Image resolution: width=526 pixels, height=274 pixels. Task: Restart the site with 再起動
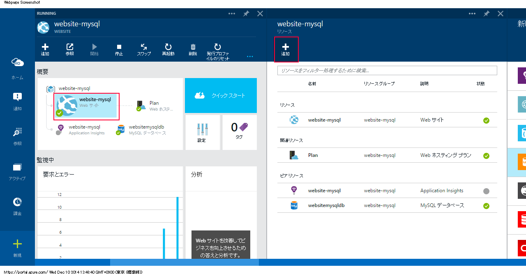tap(168, 50)
